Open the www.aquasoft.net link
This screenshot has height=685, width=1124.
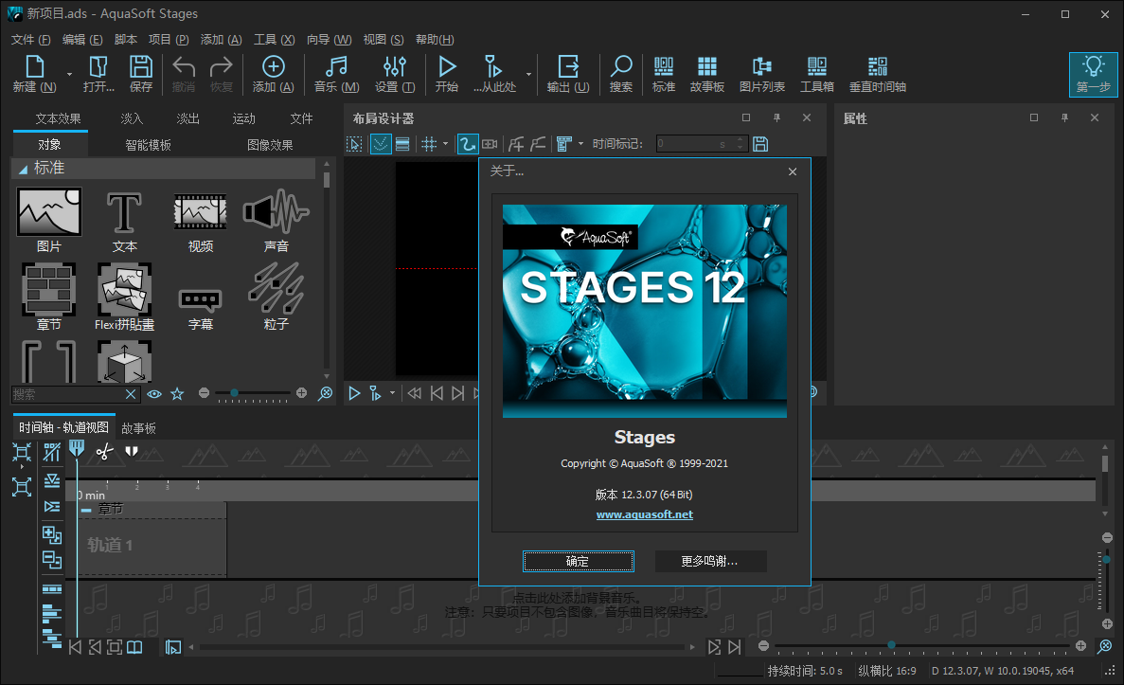645,514
